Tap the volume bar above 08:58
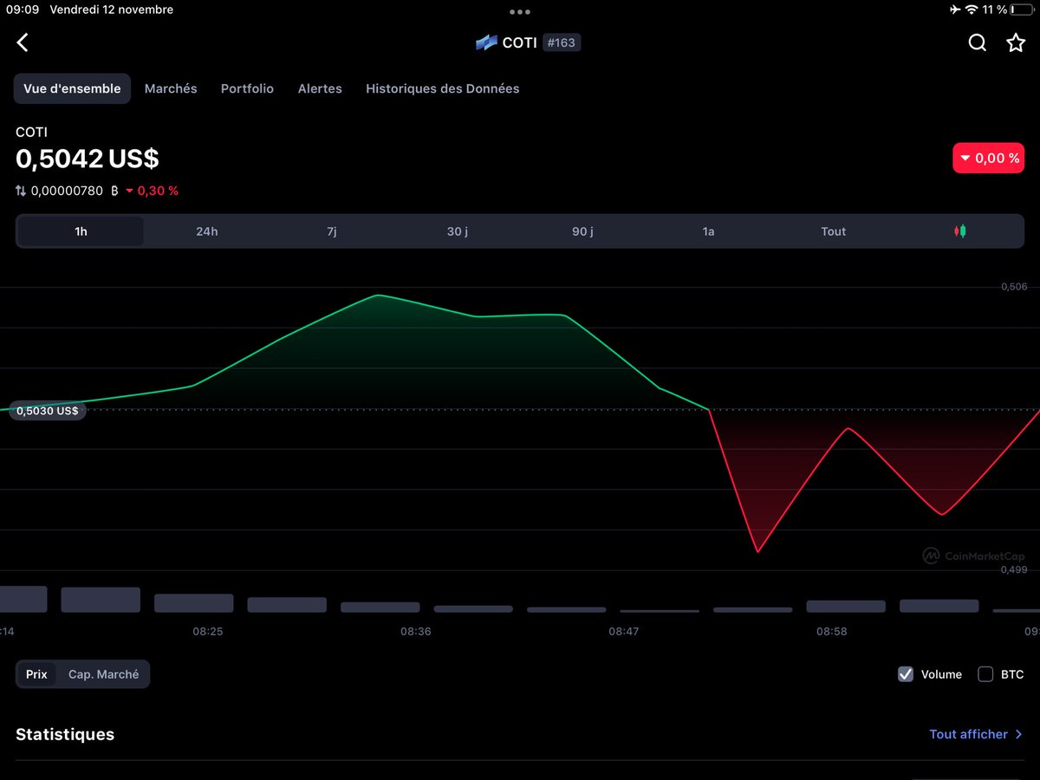 (846, 607)
